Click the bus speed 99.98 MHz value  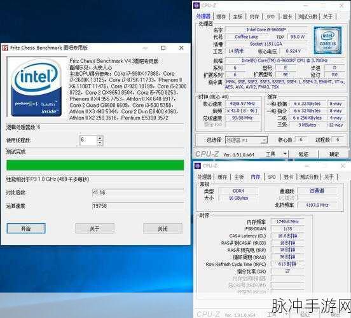point(243,118)
